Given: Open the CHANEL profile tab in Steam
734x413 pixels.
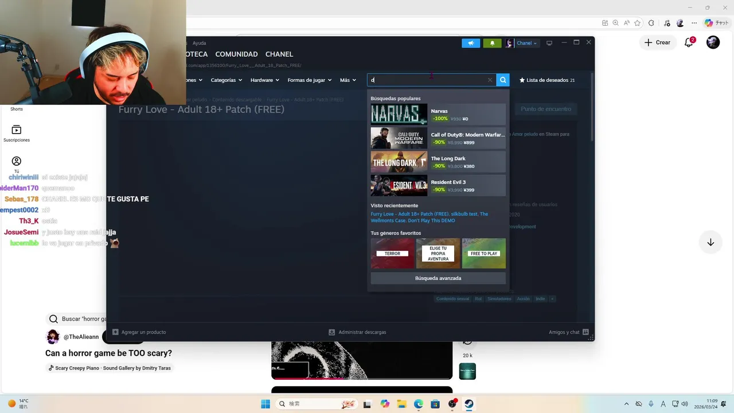Looking at the screenshot, I should coord(279,54).
